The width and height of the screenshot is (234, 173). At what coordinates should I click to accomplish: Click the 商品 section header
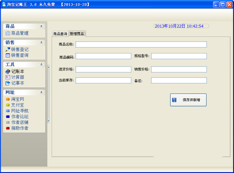(24, 26)
